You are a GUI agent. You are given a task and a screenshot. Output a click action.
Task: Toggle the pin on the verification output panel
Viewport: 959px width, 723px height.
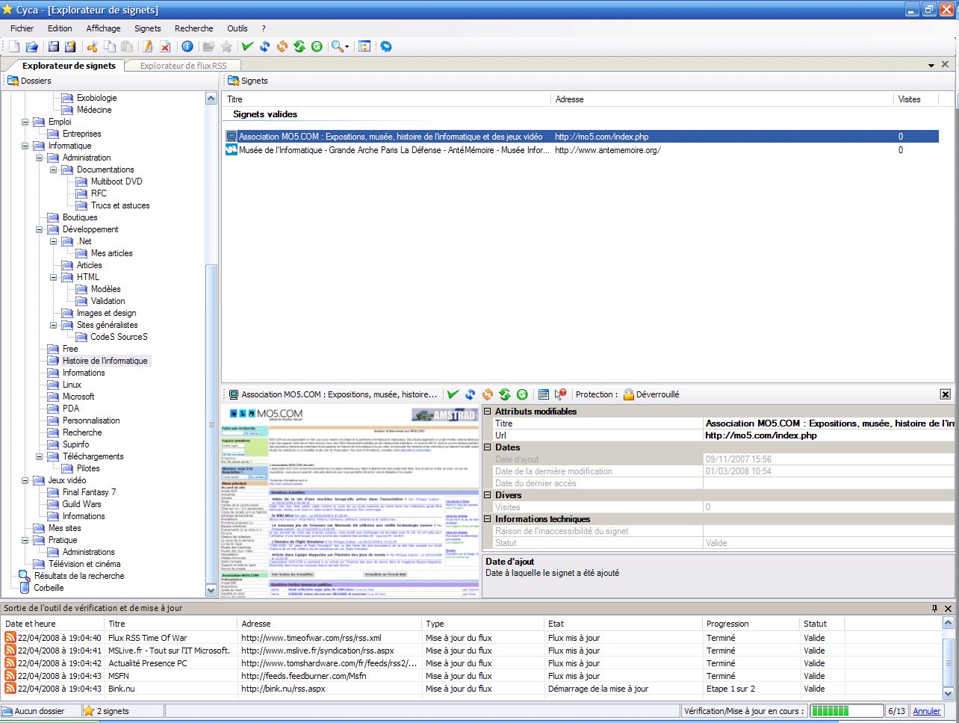point(934,608)
